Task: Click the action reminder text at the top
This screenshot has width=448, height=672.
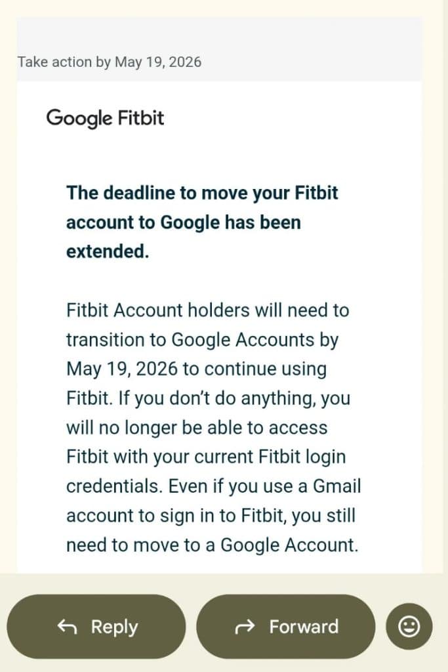Action: [109, 62]
